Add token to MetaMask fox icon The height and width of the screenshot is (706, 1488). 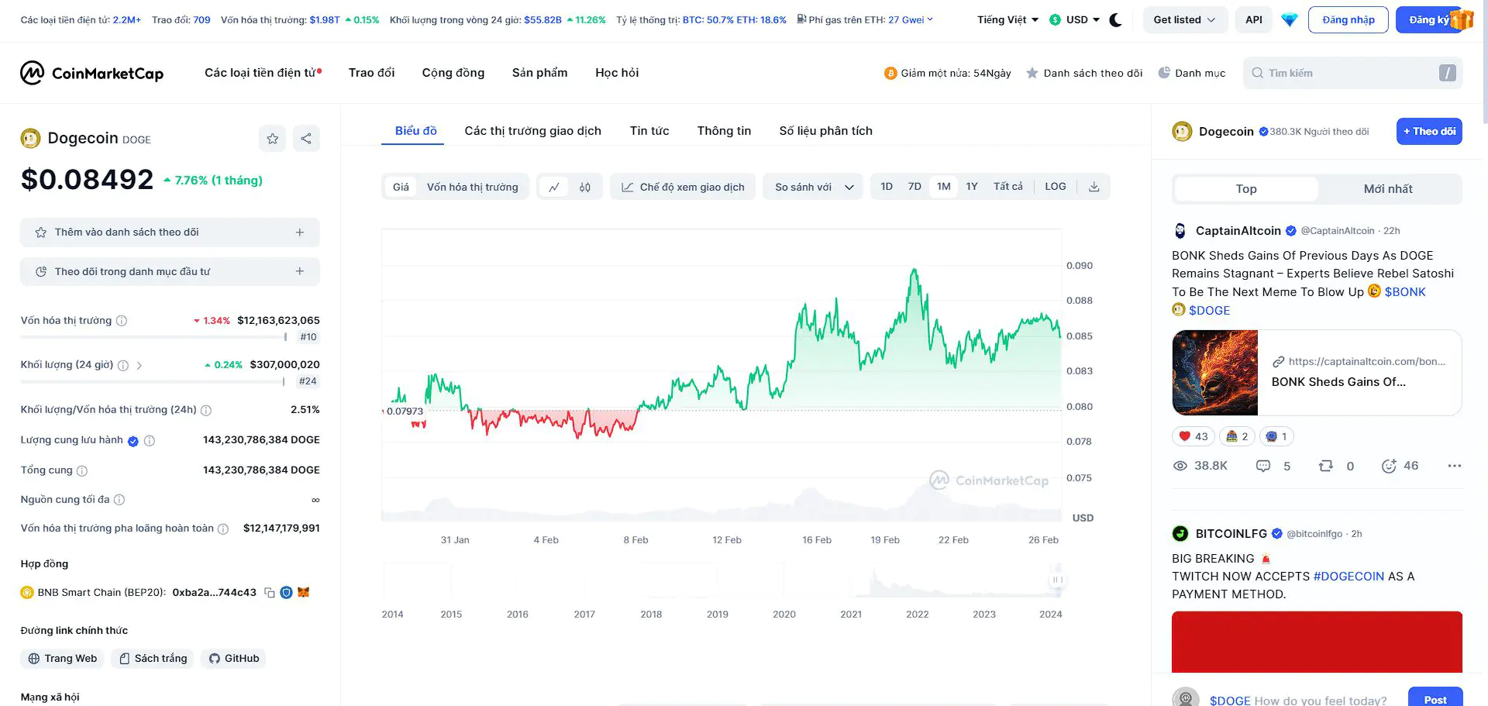pos(304,593)
